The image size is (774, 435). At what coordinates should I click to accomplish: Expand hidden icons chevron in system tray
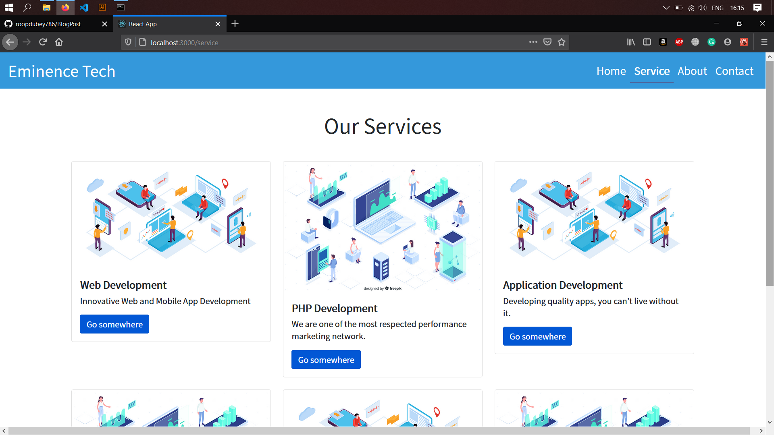click(x=666, y=7)
